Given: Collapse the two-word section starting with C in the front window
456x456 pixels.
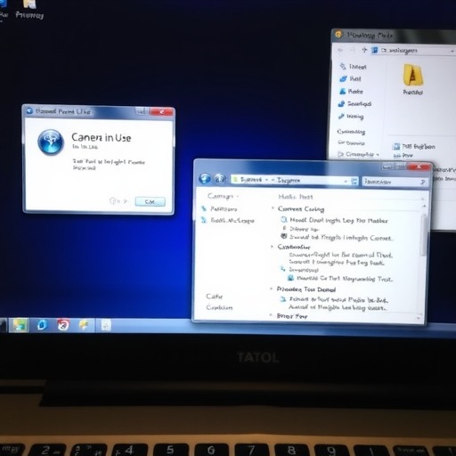Looking at the screenshot, I should coord(273,208).
